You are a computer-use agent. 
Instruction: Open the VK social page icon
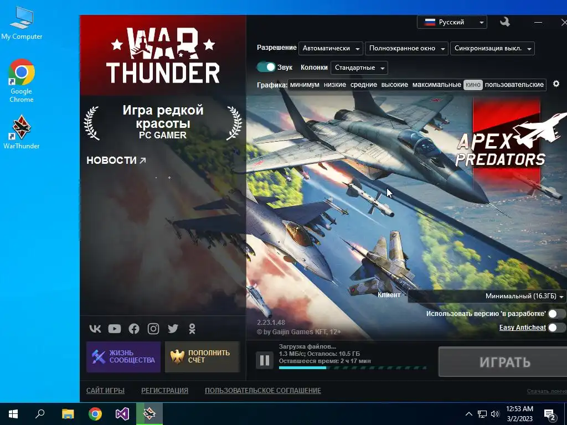(95, 329)
